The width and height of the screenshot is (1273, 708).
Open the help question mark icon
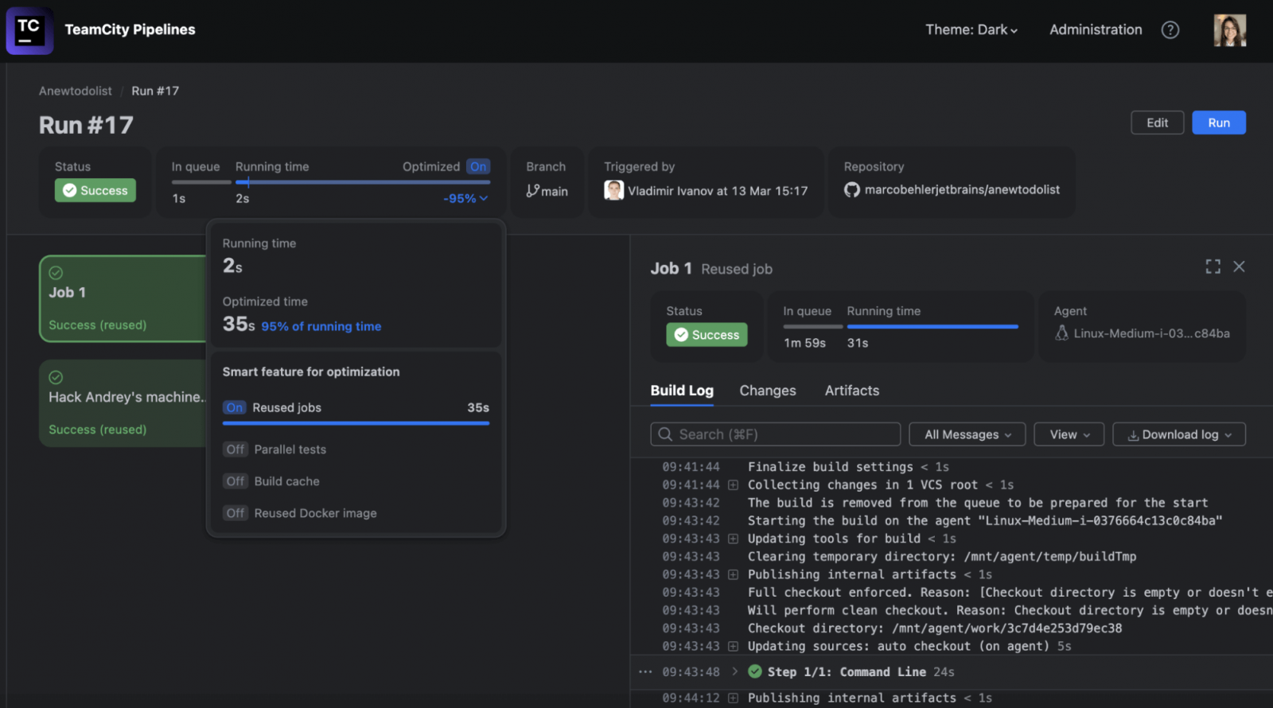(x=1170, y=30)
